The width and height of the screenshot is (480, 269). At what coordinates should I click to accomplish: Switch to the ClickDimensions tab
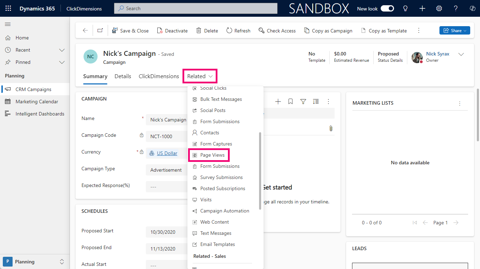(159, 76)
